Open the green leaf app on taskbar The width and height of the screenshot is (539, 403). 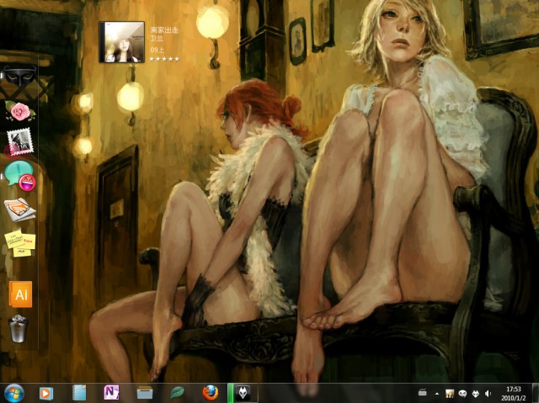coord(178,393)
